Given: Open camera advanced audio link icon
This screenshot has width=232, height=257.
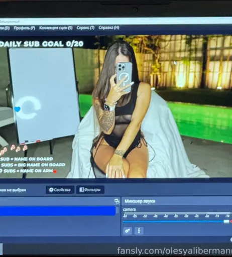Looking at the screenshot, I should [x=128, y=231].
